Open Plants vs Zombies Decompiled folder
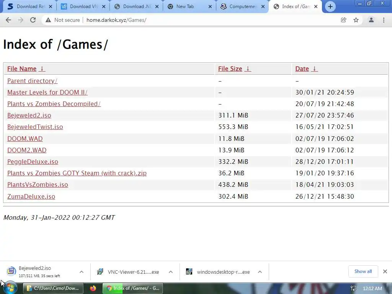This screenshot has width=392, height=294. point(54,104)
